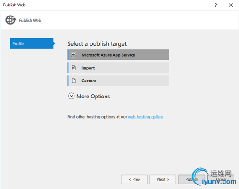Viewport: 239px width, 189px height.
Task: Click the Import file-arrow icon
Action: point(74,68)
